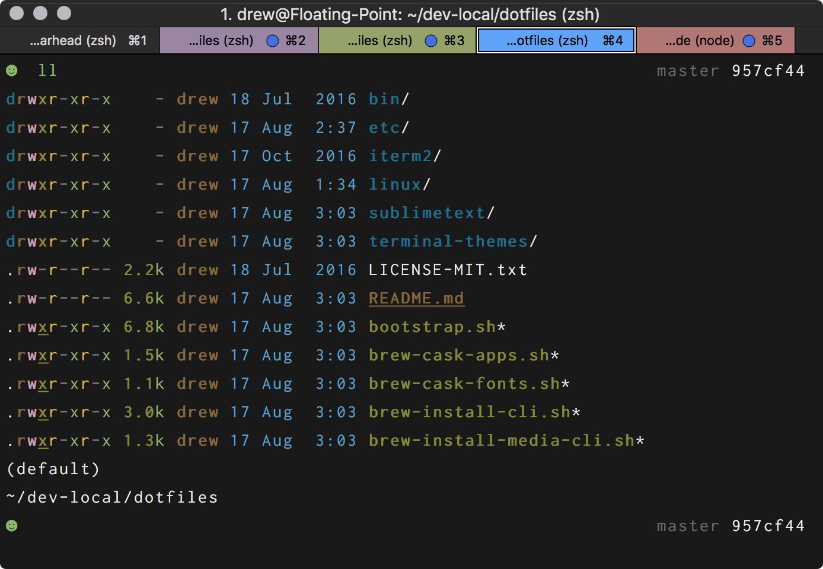Click the drew owner on sublimetext/ row
The image size is (823, 569).
coord(197,213)
